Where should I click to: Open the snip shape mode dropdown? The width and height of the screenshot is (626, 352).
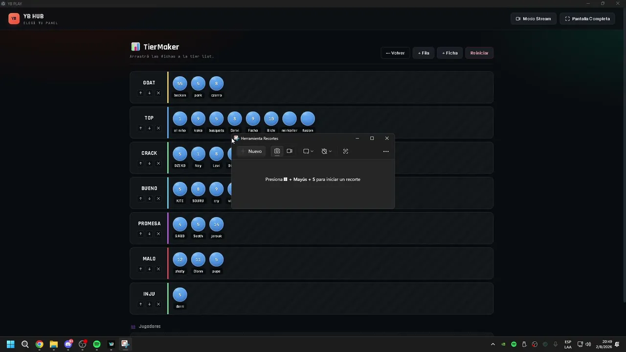pyautogui.click(x=308, y=151)
